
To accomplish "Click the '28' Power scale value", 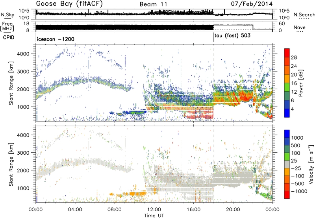I will tap(294, 57).
